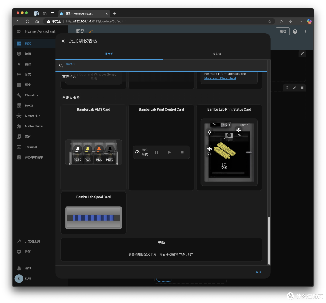Select the Bambu Lab Print Status Card
This screenshot has height=303, width=326.
(x=229, y=147)
